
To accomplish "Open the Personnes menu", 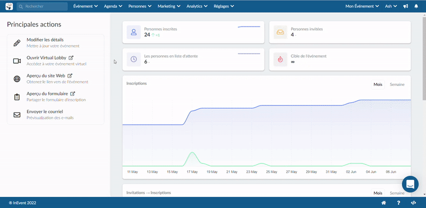I will pyautogui.click(x=140, y=6).
